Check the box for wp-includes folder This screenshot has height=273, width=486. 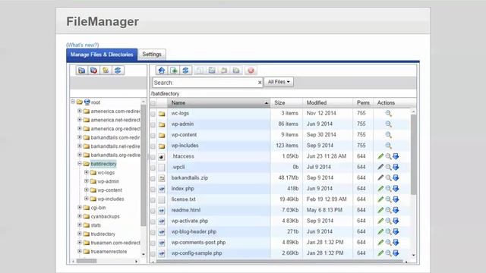pyautogui.click(x=153, y=146)
